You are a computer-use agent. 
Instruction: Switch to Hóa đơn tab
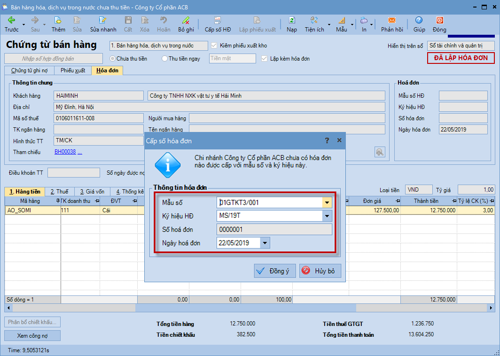[x=107, y=70]
